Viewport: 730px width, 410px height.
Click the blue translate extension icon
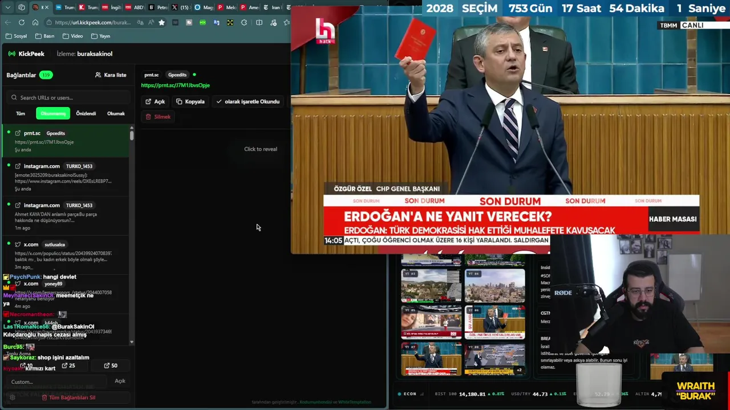216,22
